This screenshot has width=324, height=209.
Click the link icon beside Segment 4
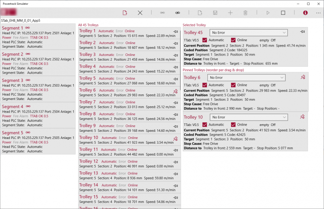[27, 106]
